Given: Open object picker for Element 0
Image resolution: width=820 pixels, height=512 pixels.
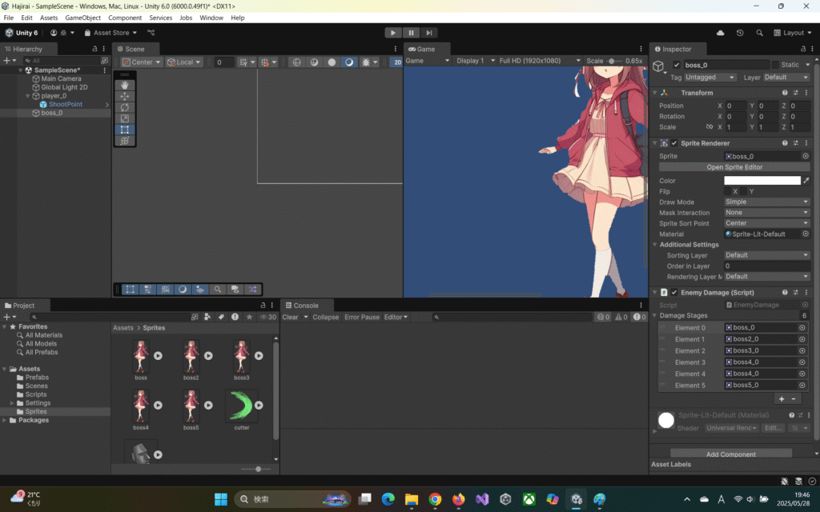Looking at the screenshot, I should point(802,327).
